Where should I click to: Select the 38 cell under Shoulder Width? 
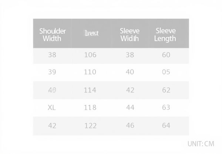point(52,55)
